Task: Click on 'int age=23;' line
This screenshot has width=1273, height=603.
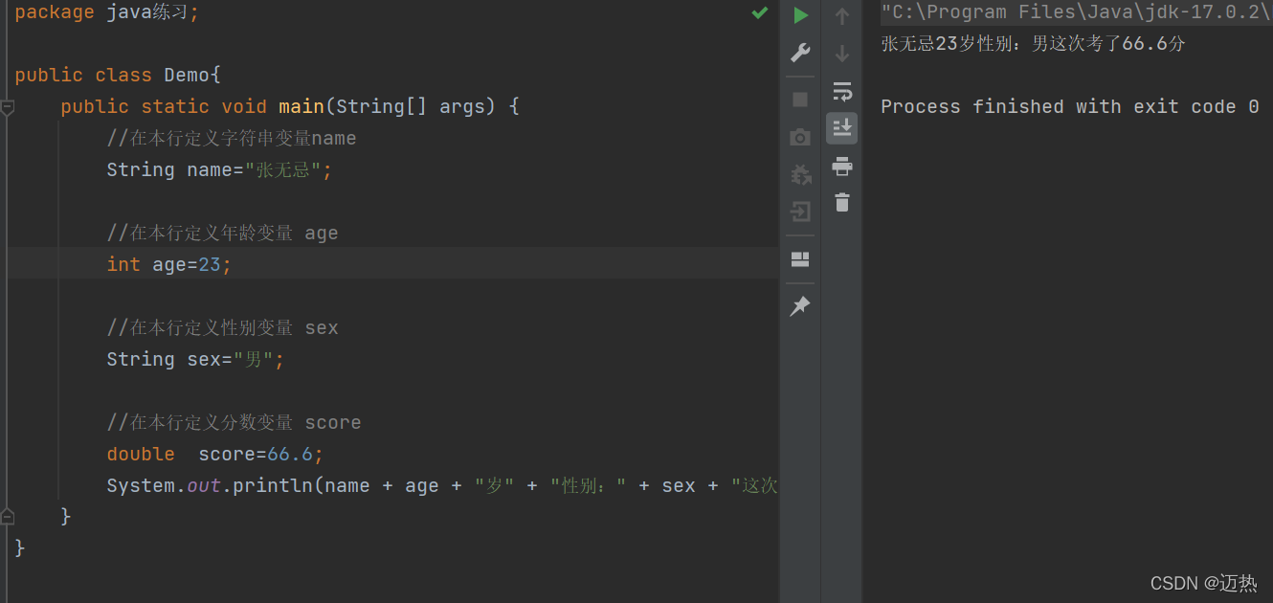Action: (x=169, y=264)
